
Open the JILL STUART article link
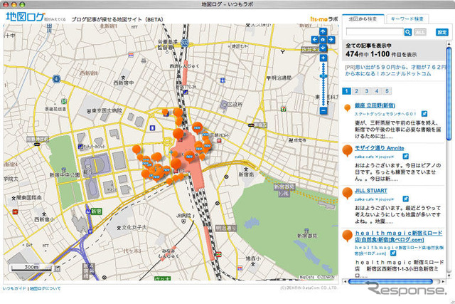(371, 191)
